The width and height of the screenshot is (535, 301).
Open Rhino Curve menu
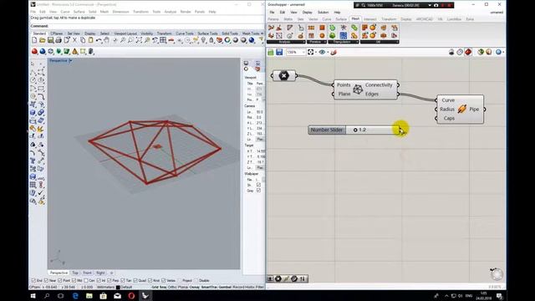coord(65,12)
